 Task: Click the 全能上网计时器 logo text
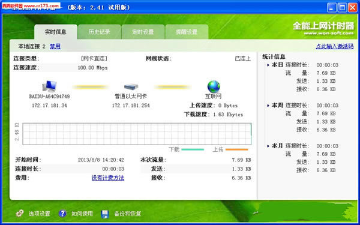(323, 26)
